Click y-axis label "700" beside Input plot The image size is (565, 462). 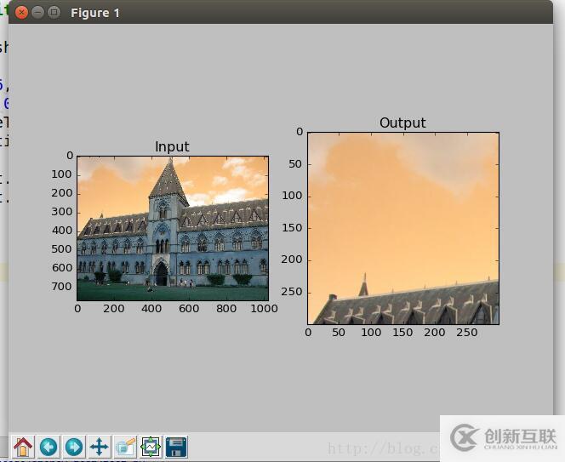[62, 287]
